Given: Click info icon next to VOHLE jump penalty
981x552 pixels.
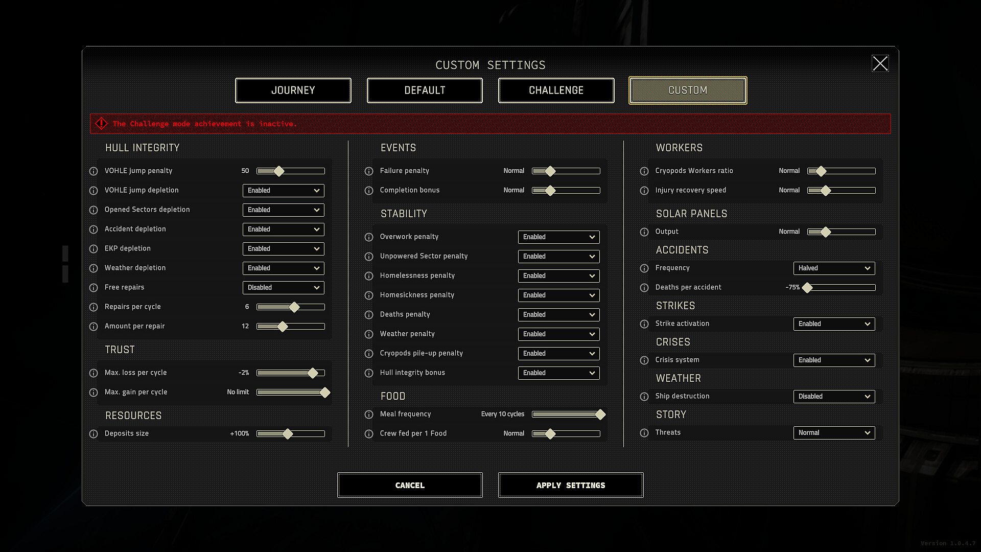Looking at the screenshot, I should click(x=94, y=171).
